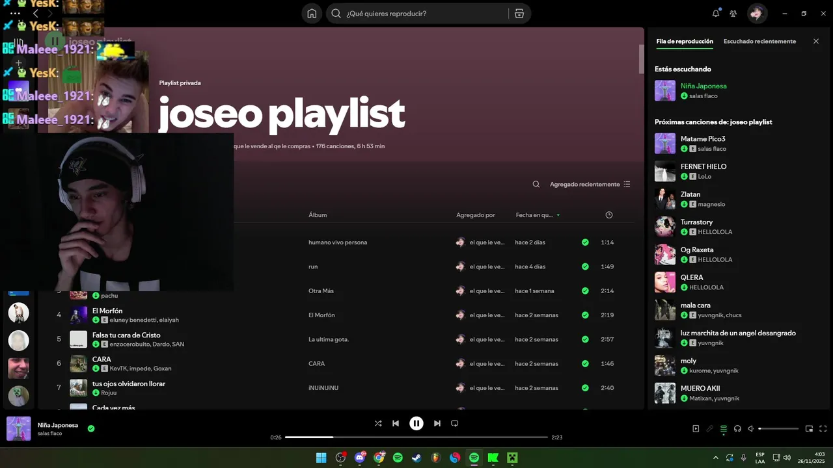Seek on the song progress bar
This screenshot has height=468, width=833.
point(416,437)
